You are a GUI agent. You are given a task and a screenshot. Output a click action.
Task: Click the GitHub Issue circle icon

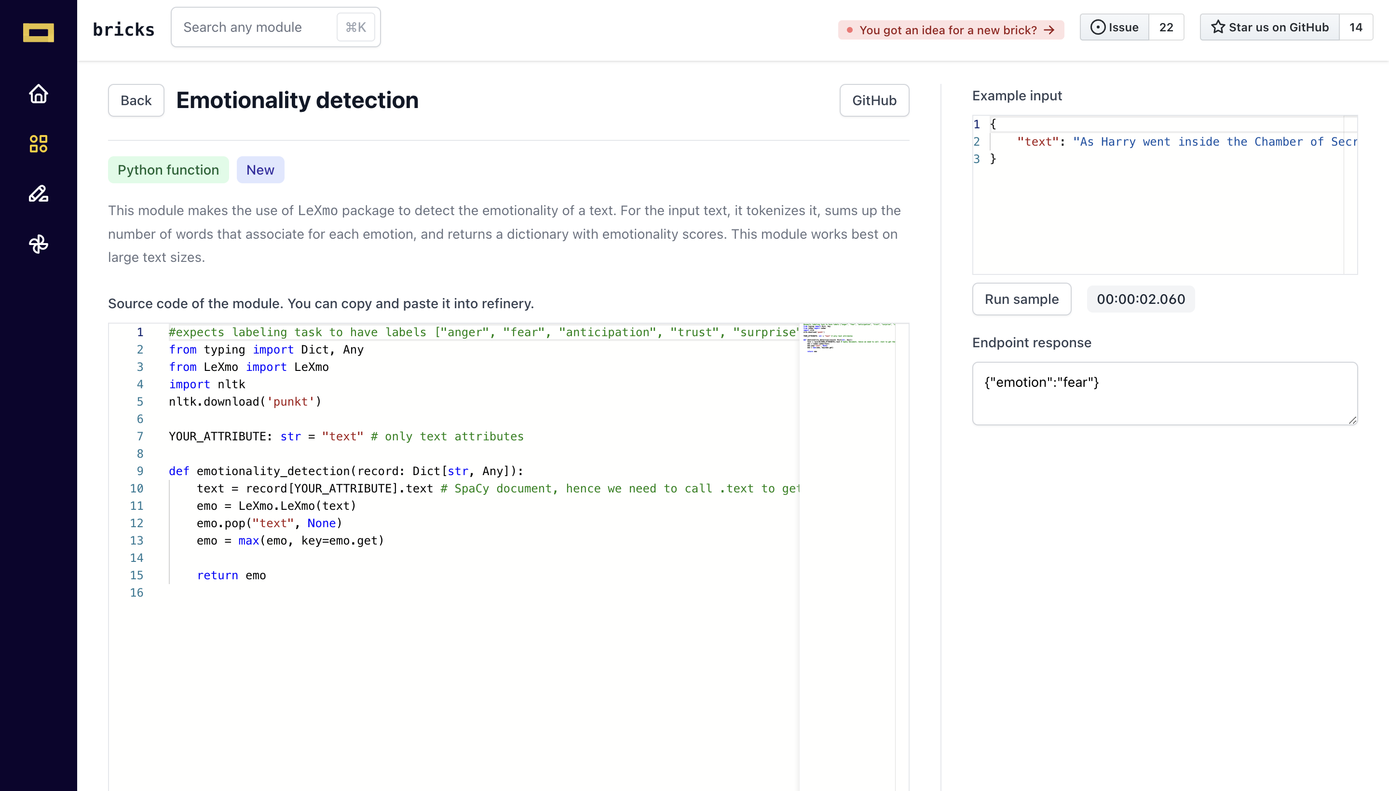[x=1097, y=27]
